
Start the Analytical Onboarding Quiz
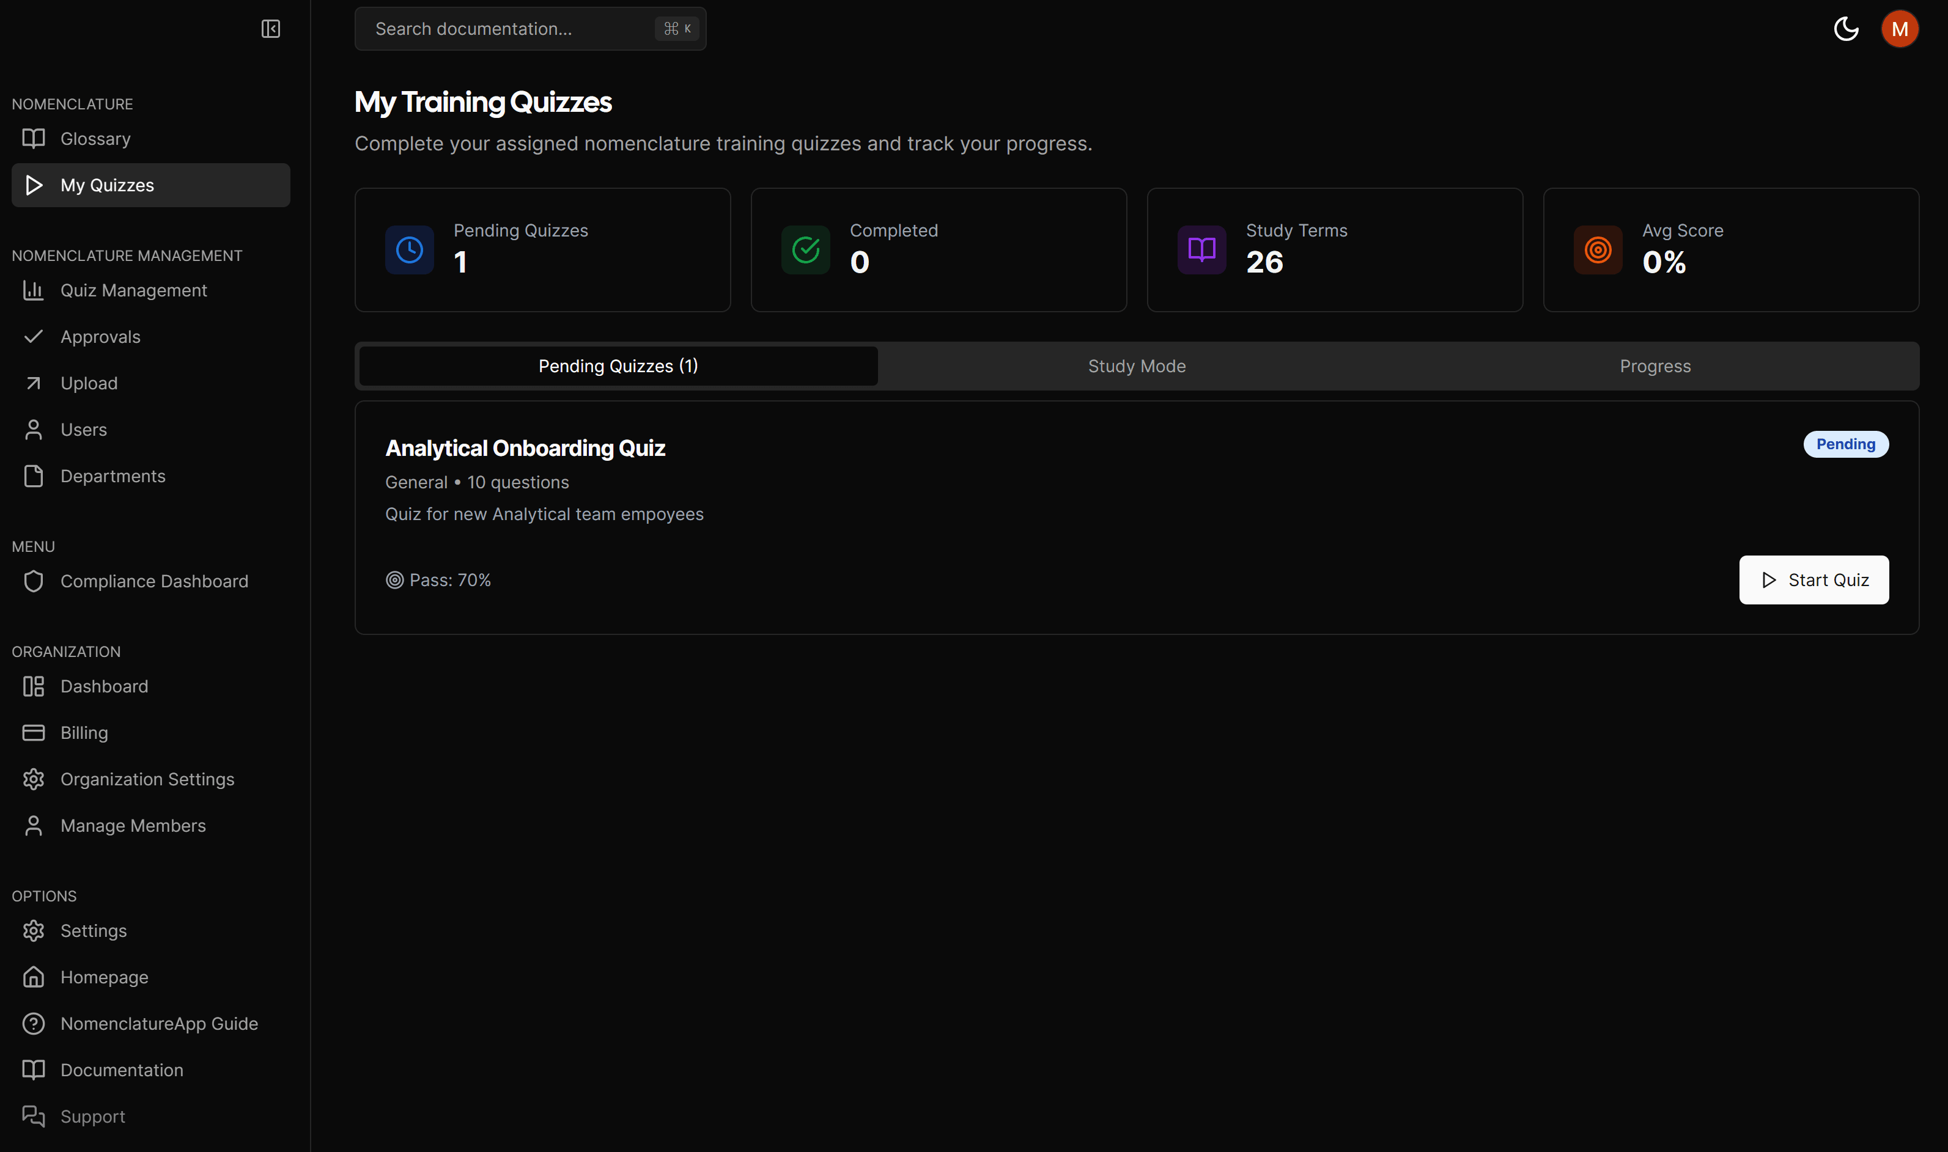coord(1813,580)
